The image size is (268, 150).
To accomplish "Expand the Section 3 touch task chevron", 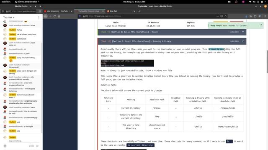I will [243, 32].
